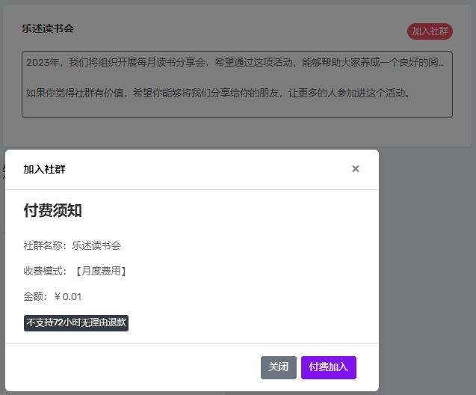Click the 社群名称：乐述读书会 line

72,245
